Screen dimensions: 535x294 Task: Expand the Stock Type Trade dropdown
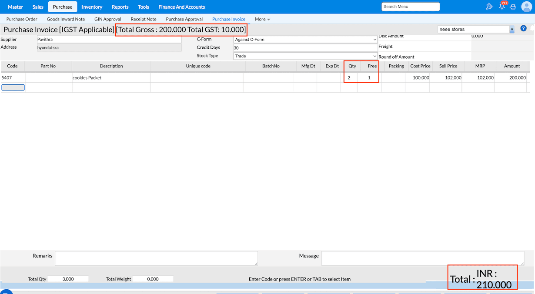[305, 56]
